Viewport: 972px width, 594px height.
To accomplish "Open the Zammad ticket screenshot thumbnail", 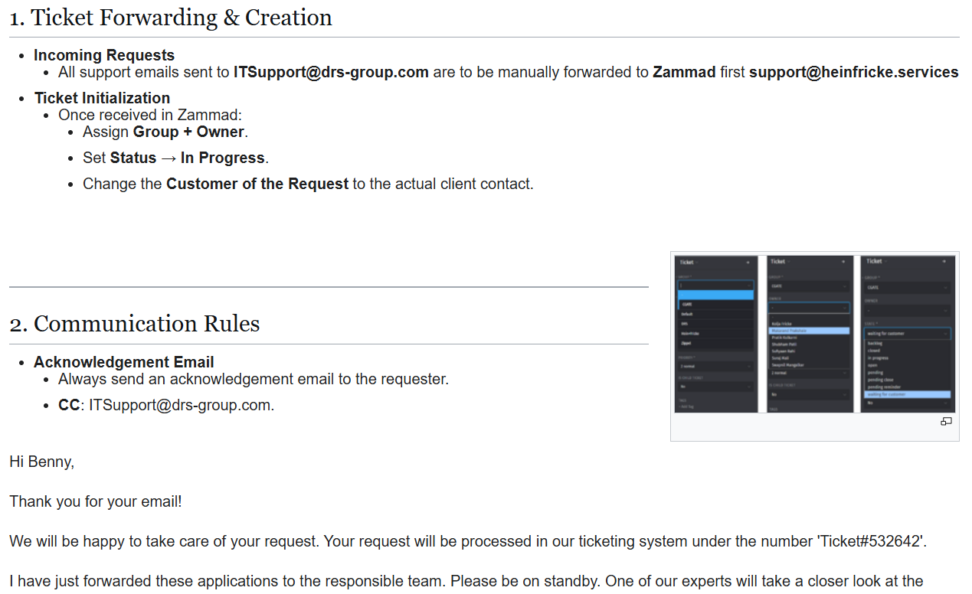I will [815, 334].
